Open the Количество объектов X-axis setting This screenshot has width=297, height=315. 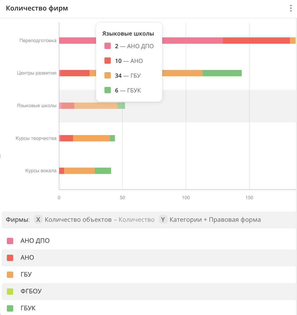pyautogui.click(x=78, y=219)
